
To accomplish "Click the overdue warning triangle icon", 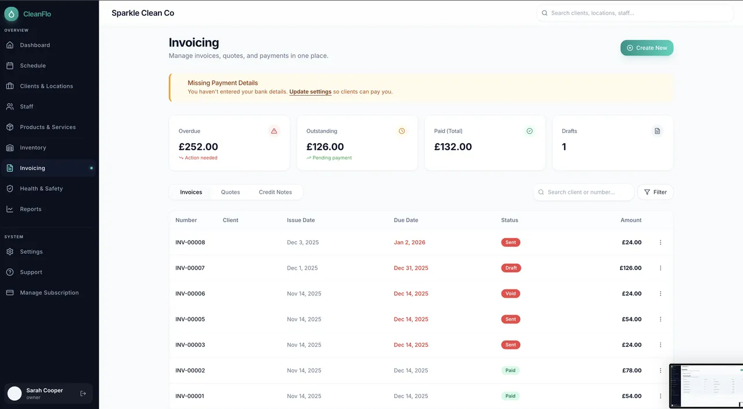I will [274, 131].
